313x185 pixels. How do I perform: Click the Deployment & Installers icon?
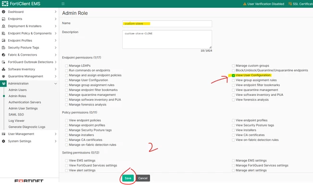click(3, 26)
